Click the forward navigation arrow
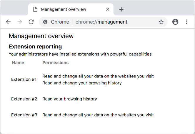Image resolution: width=195 pixels, height=134 pixels. click(x=20, y=22)
